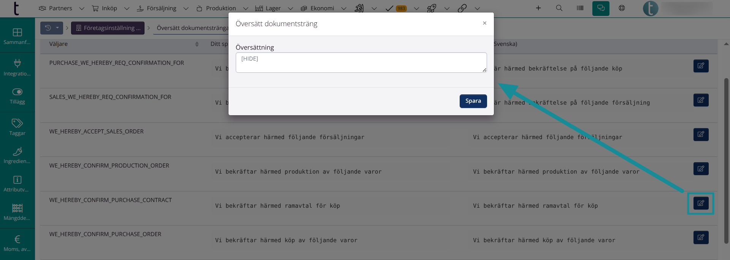
Task: Click the plus add icon
Action: click(x=538, y=8)
